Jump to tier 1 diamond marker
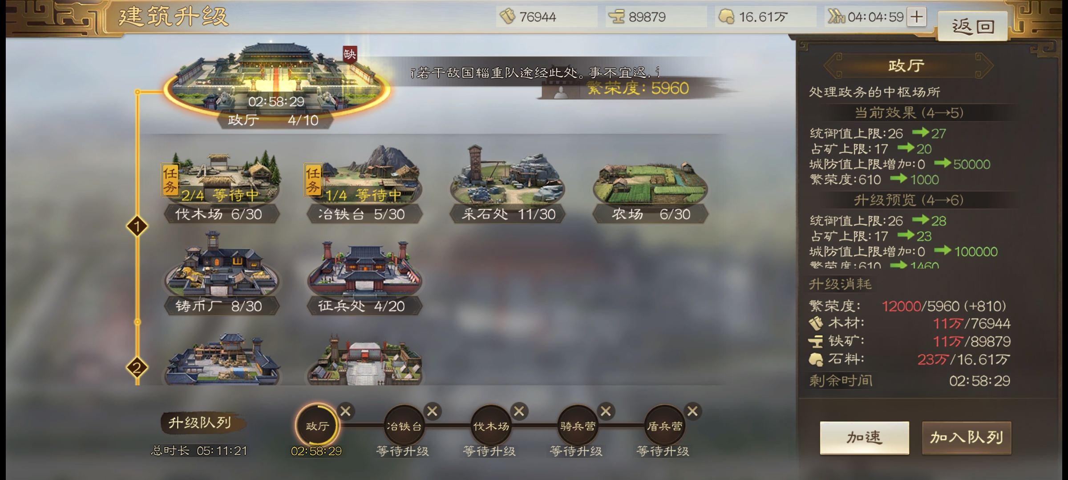This screenshot has width=1068, height=480. pyautogui.click(x=137, y=227)
